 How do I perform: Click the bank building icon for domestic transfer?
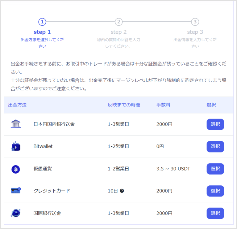pos(16,124)
